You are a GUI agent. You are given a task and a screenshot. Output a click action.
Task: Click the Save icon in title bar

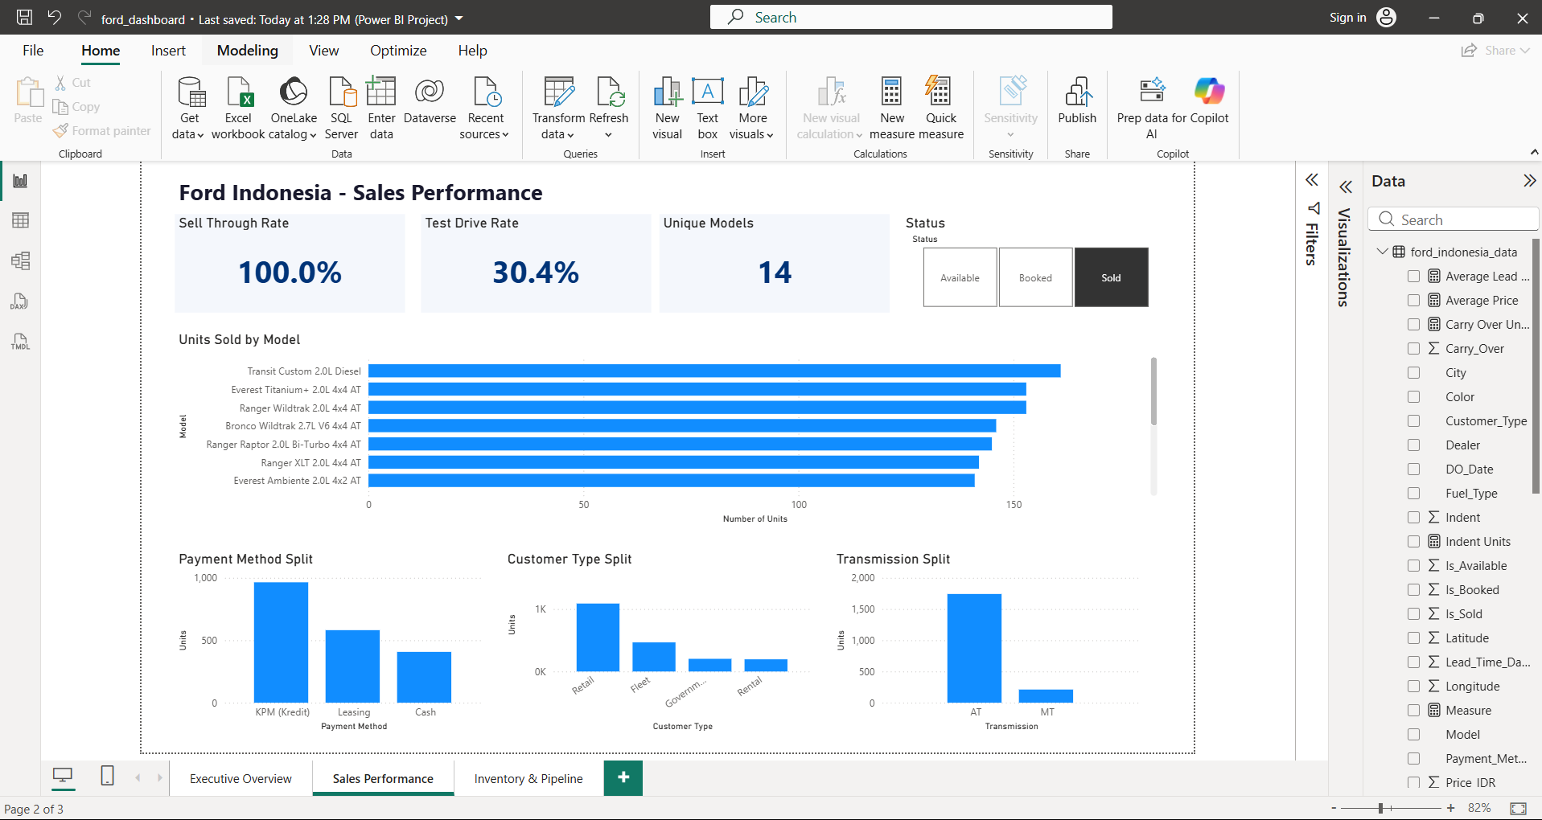pyautogui.click(x=24, y=18)
